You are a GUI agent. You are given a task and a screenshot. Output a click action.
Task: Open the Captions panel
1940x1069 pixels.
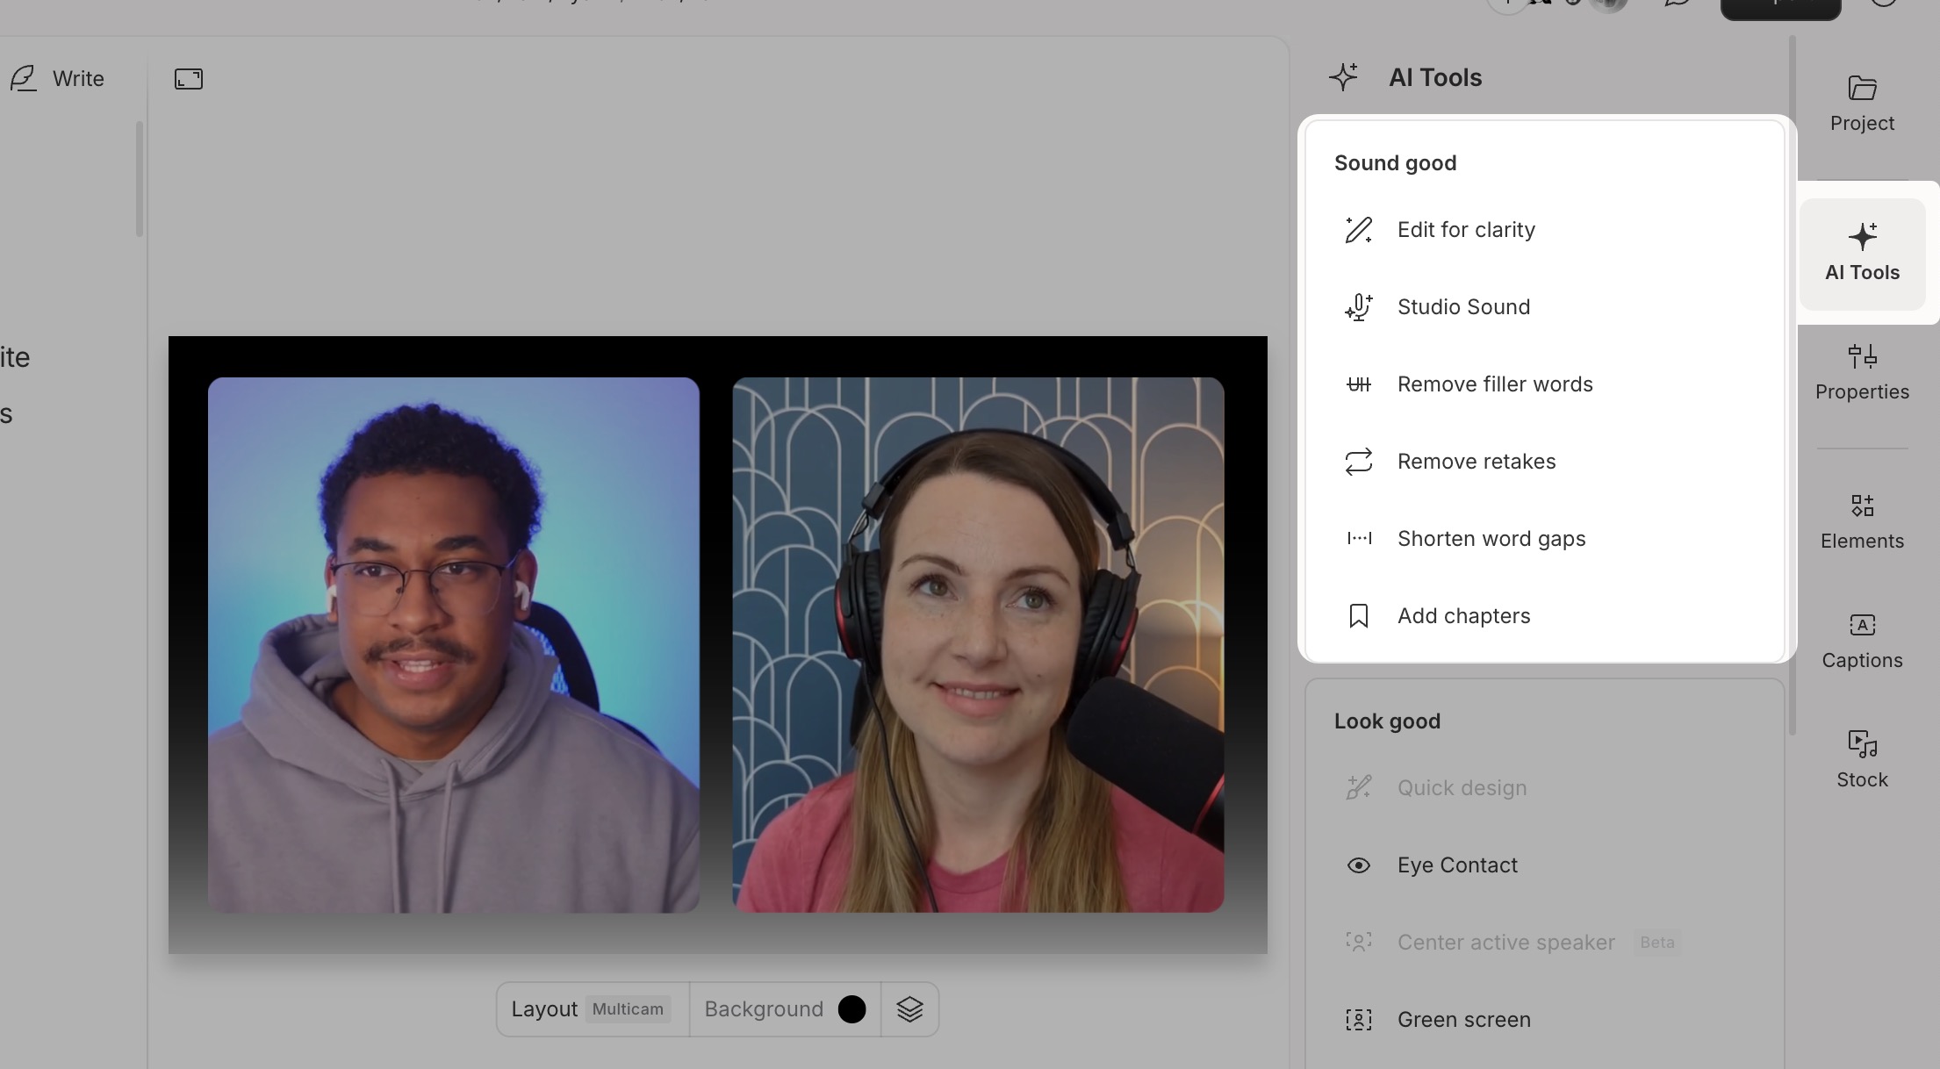click(x=1861, y=640)
